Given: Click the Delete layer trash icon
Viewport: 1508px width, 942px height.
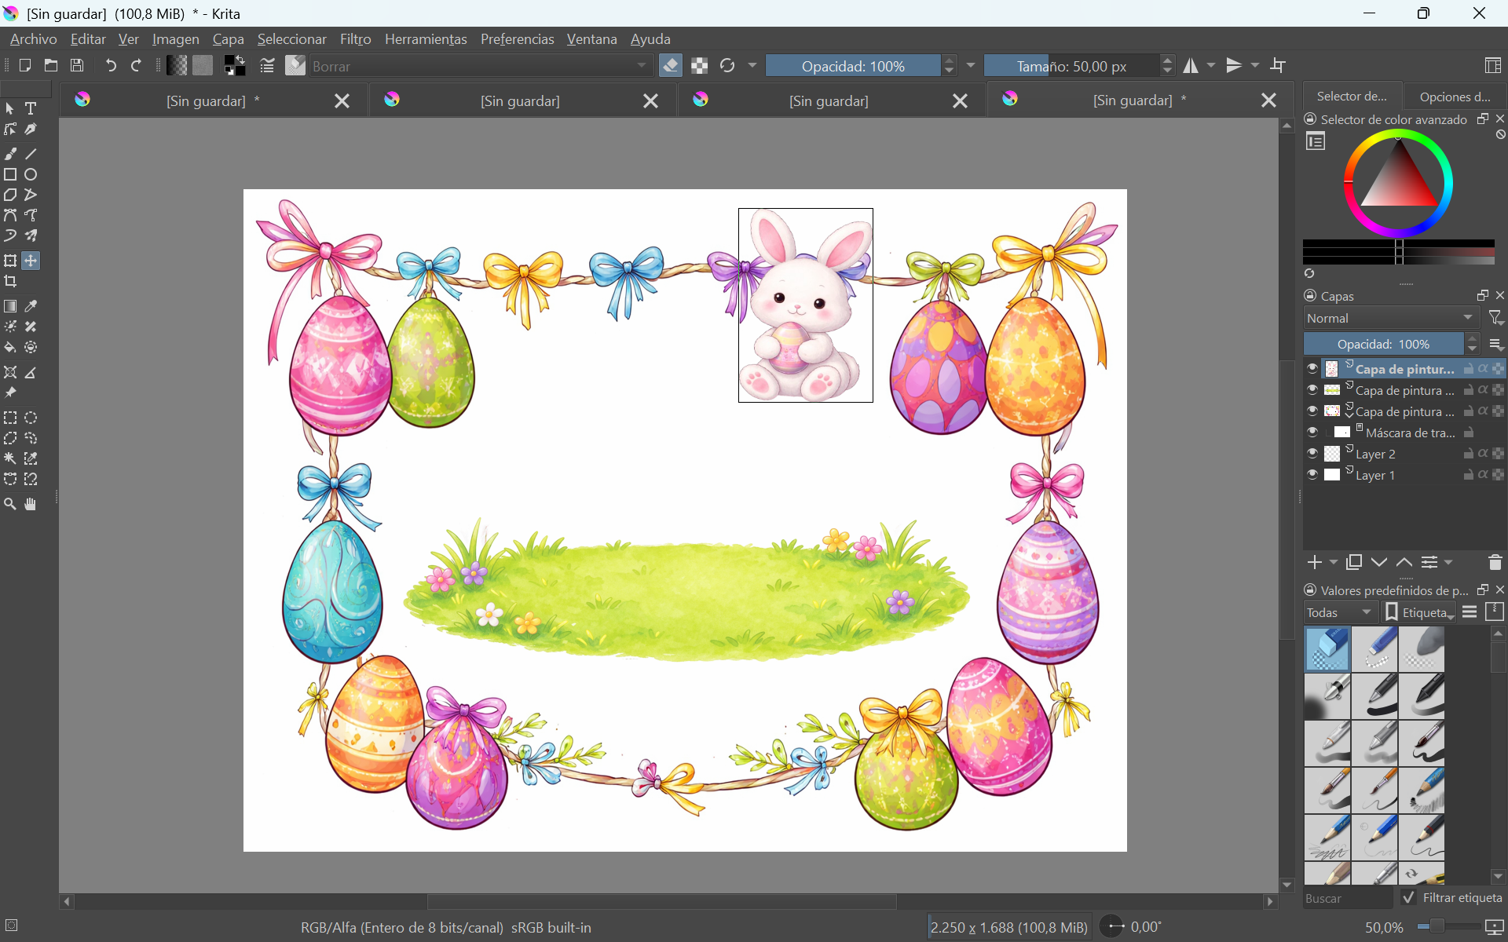Looking at the screenshot, I should coord(1495,562).
